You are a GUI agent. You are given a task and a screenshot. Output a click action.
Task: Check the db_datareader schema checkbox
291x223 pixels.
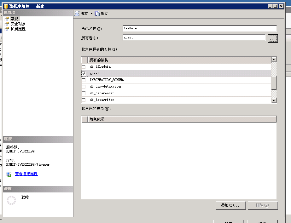click(84, 93)
